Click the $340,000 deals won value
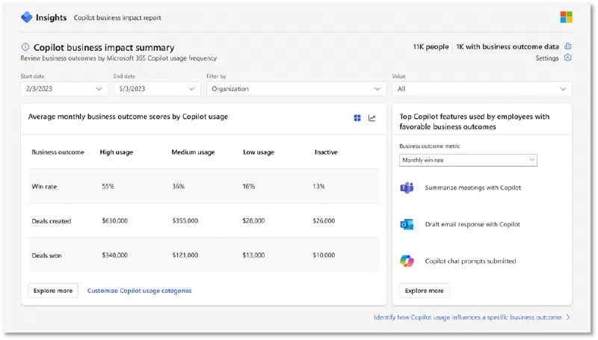This screenshot has height=340, width=598. tap(115, 255)
